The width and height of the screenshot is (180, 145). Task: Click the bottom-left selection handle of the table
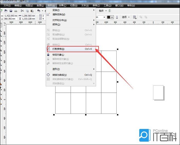pos(54,115)
